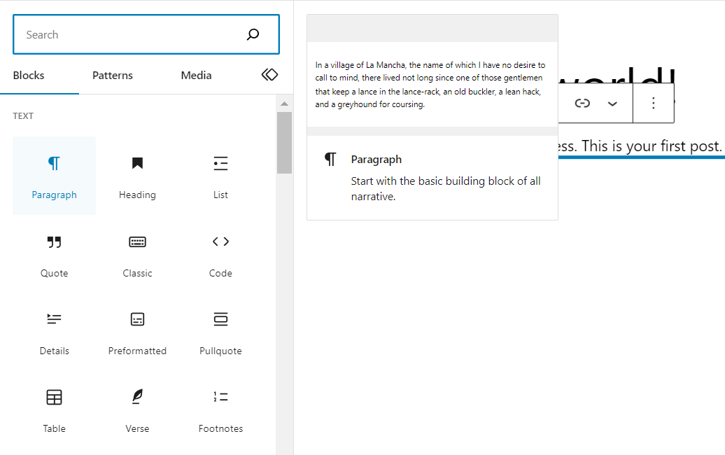
Task: Add a Pullquote block
Action: (x=220, y=331)
